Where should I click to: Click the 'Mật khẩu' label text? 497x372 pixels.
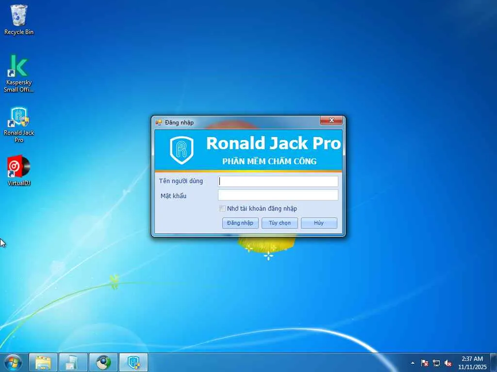173,196
